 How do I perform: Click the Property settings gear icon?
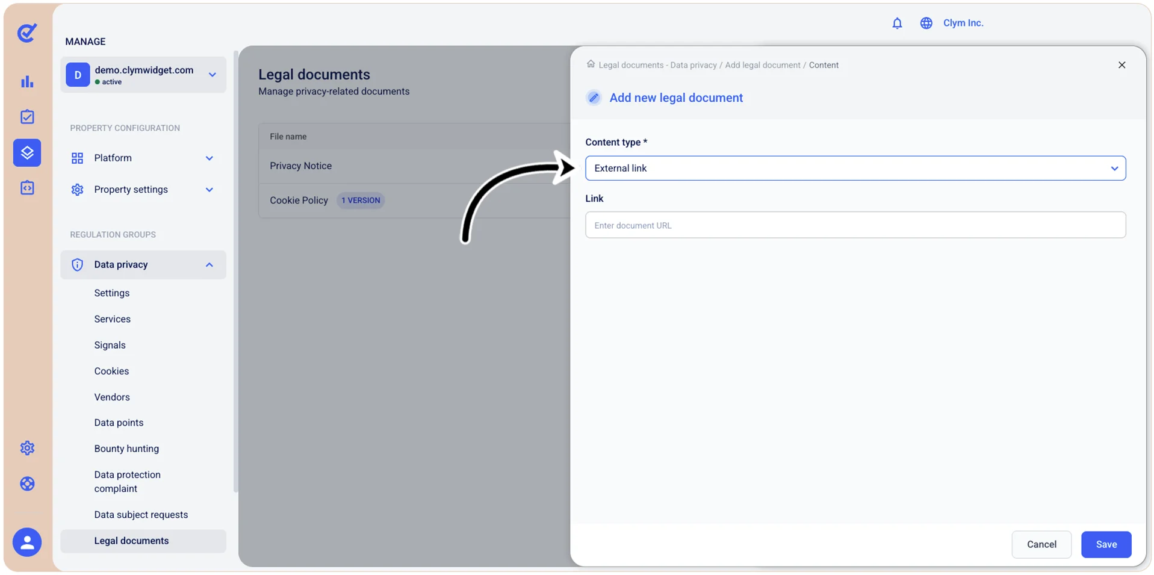pos(77,190)
